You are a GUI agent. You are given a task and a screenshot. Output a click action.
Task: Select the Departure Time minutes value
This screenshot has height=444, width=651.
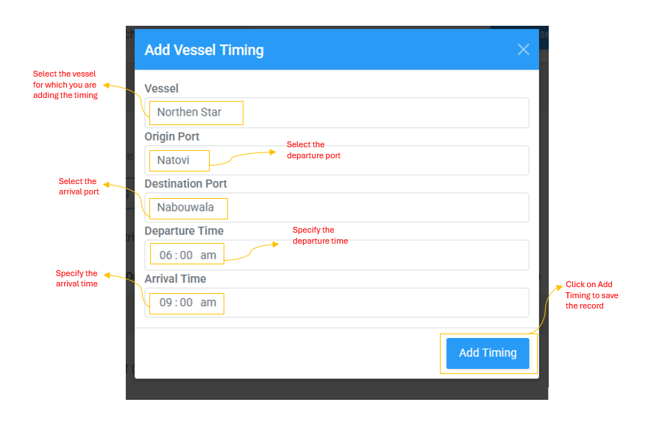pyautogui.click(x=186, y=256)
